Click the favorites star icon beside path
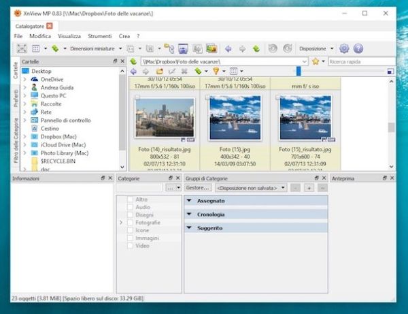The image size is (408, 314). (x=316, y=61)
